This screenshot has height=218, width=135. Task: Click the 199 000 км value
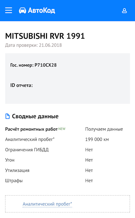pyautogui.click(x=97, y=139)
